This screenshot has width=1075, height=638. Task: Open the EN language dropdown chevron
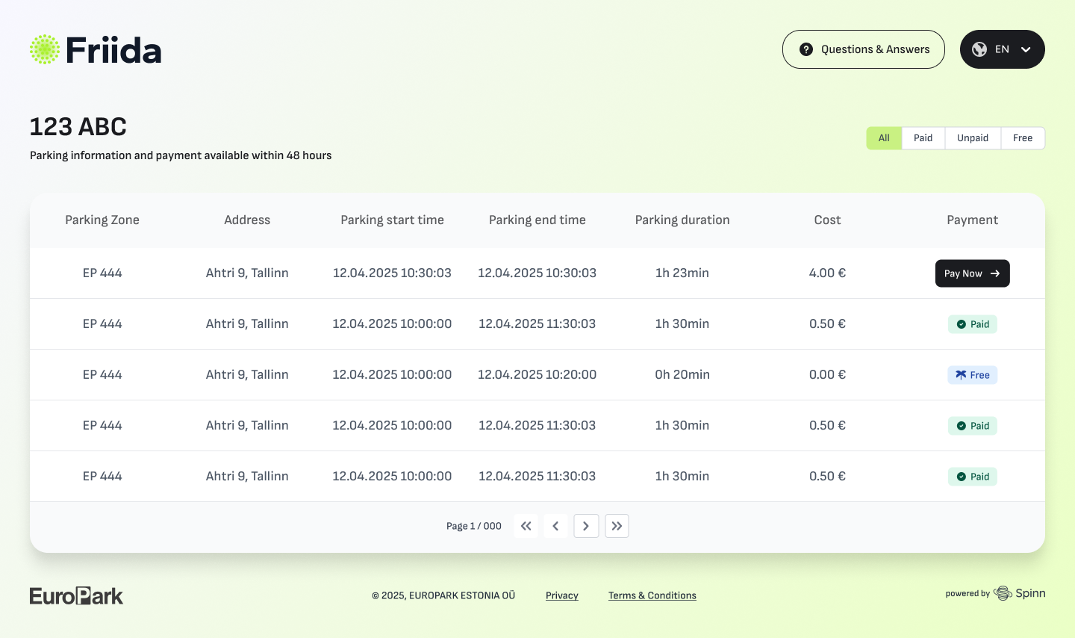(x=1026, y=49)
